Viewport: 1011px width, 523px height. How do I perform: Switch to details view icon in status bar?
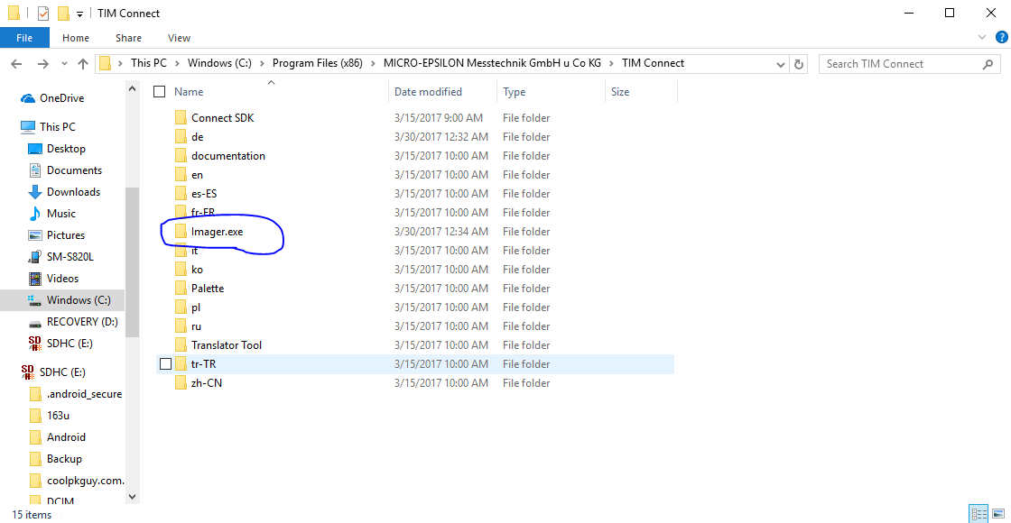[x=979, y=514]
